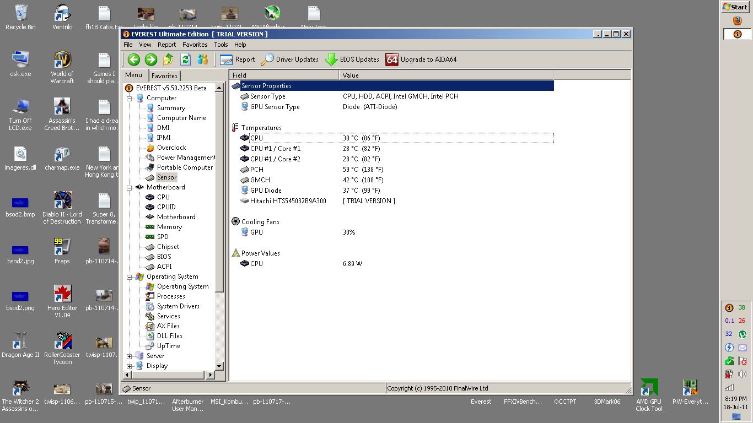Viewport: 753px width, 423px height.
Task: Collapse the Computer tree node
Action: pos(130,98)
